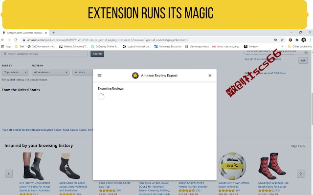Click the Ask button
The image size is (313, 195).
click(303, 60)
